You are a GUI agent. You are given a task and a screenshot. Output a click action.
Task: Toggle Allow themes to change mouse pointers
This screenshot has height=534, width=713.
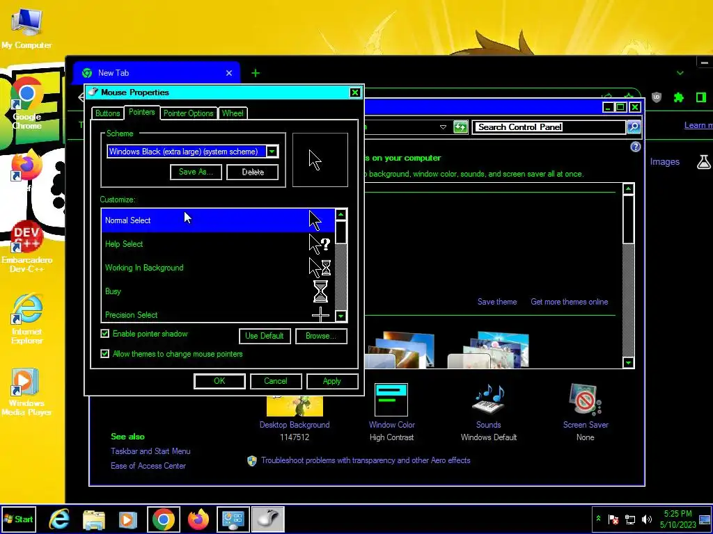[x=105, y=354]
